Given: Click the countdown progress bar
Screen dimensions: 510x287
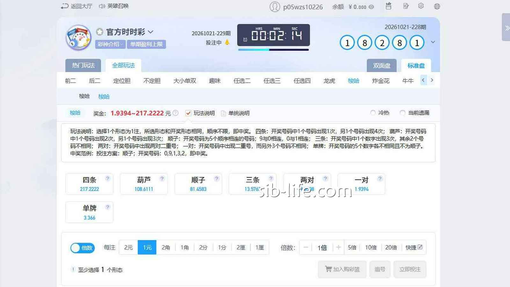Looking at the screenshot, I should tap(273, 50).
